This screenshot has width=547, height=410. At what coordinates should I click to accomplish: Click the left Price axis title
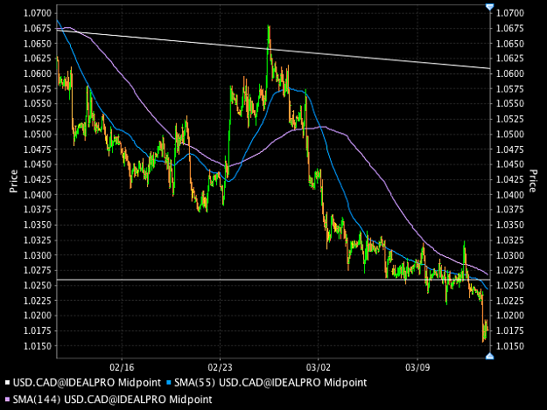click(14, 181)
